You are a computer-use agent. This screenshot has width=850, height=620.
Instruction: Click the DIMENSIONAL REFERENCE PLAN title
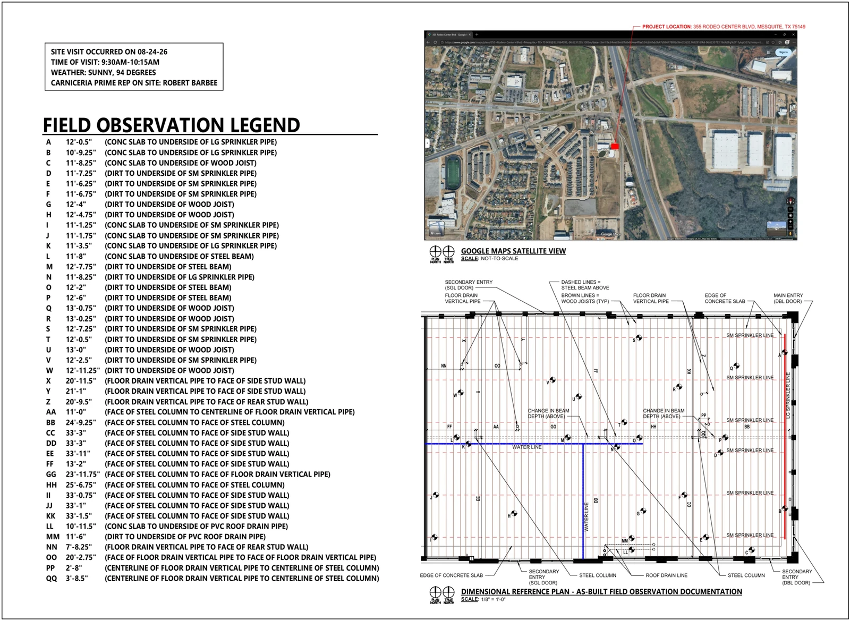601,591
